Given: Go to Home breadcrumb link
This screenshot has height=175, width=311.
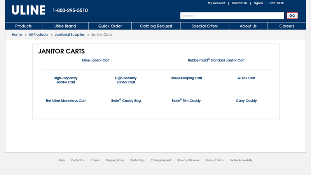Looking at the screenshot, I should point(17,35).
